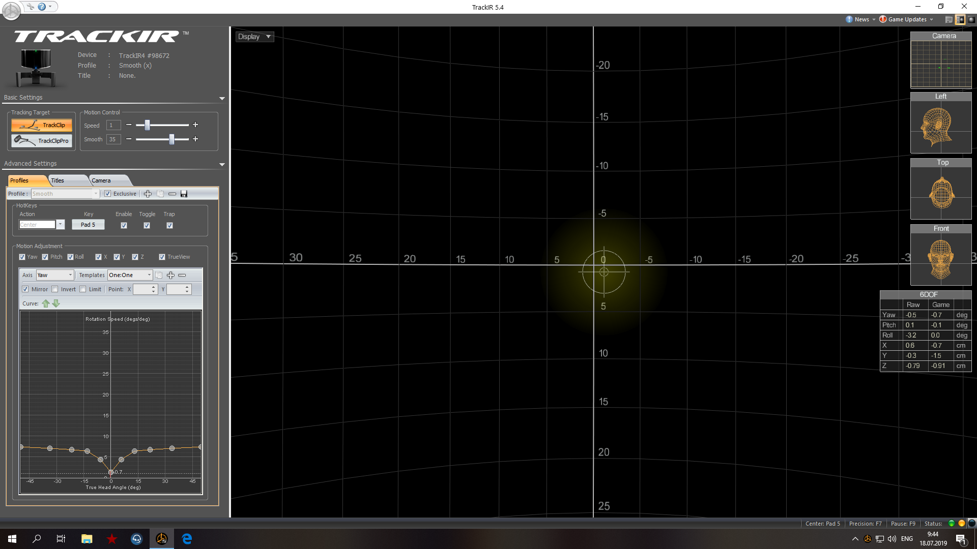Select the TrackClipPro tracking target
The image size is (977, 549).
[x=42, y=141]
